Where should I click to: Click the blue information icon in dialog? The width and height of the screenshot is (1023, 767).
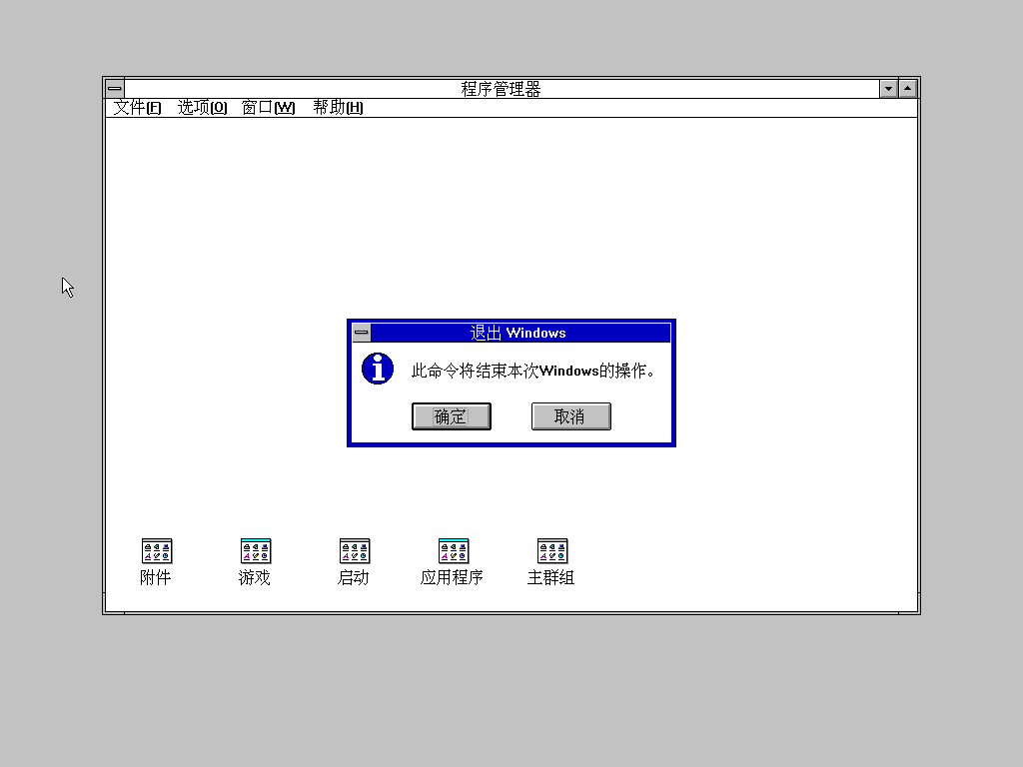(x=378, y=369)
